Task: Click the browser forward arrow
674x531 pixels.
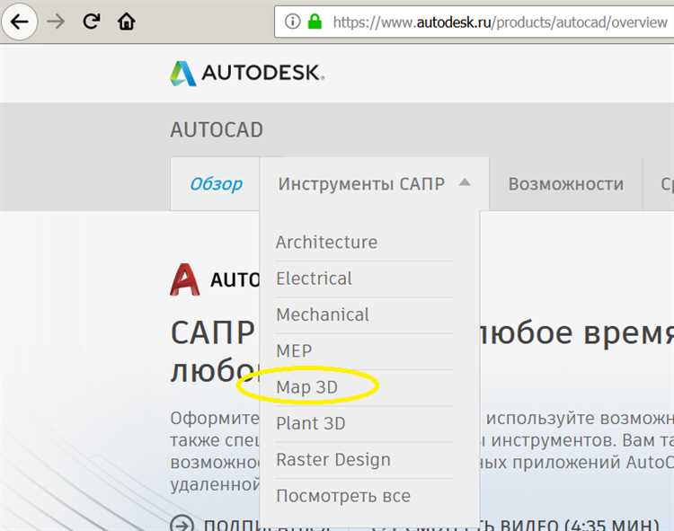Action: tap(56, 21)
